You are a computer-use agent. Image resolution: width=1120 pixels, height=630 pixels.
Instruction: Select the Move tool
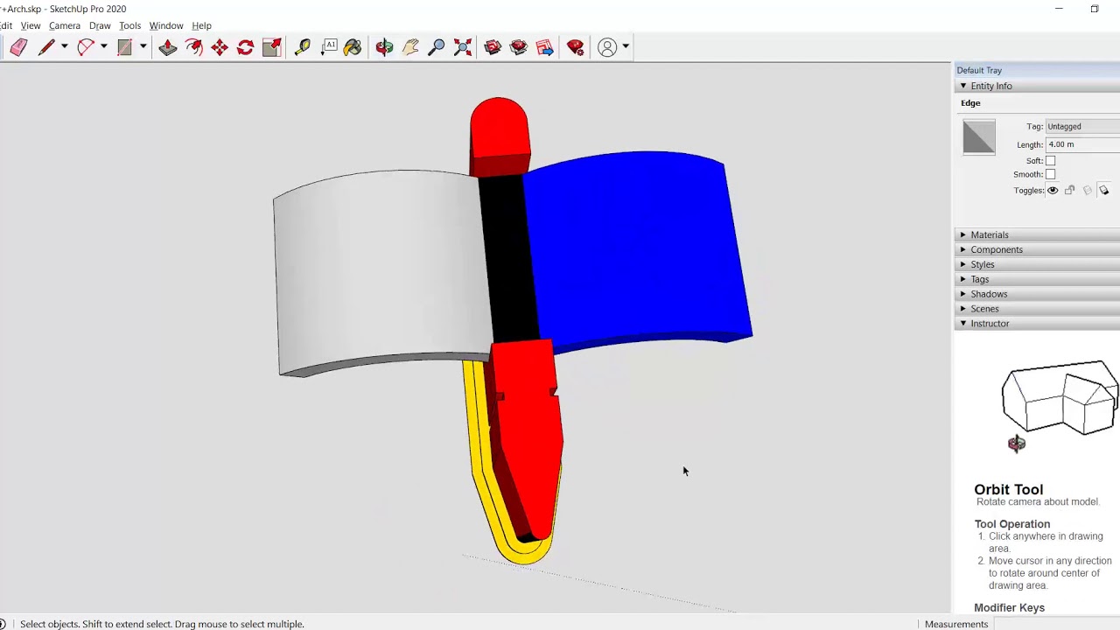pyautogui.click(x=220, y=47)
